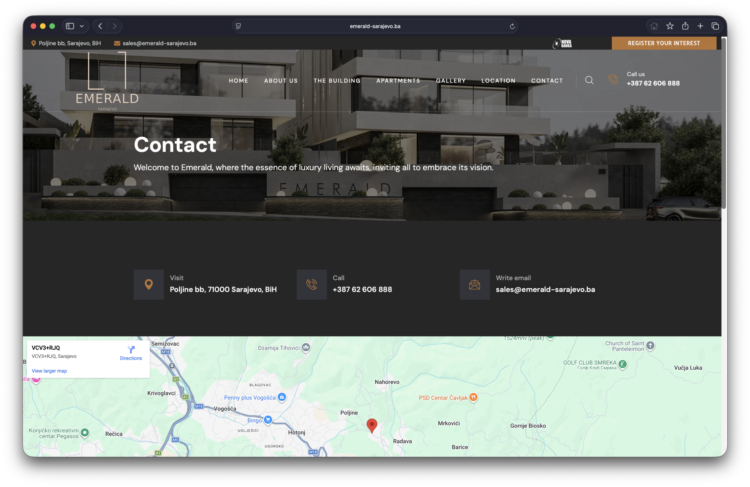Open The Building navigation item
This screenshot has width=750, height=487.
[337, 80]
